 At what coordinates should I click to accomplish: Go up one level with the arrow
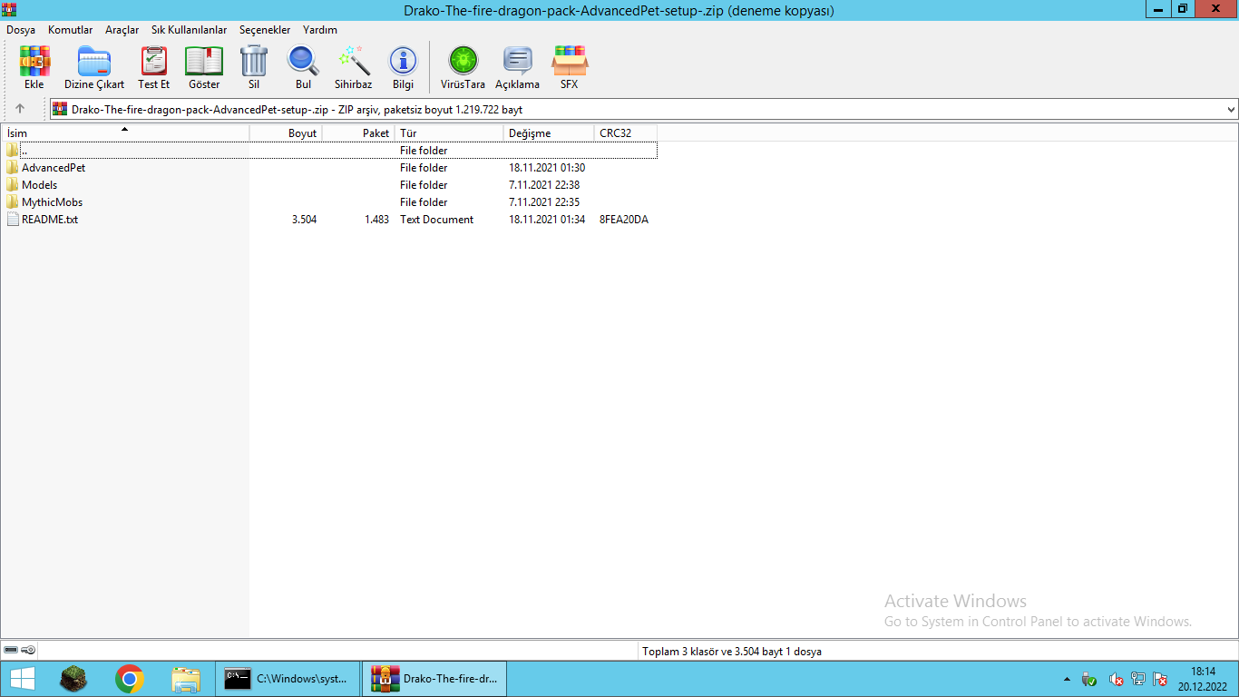20,109
